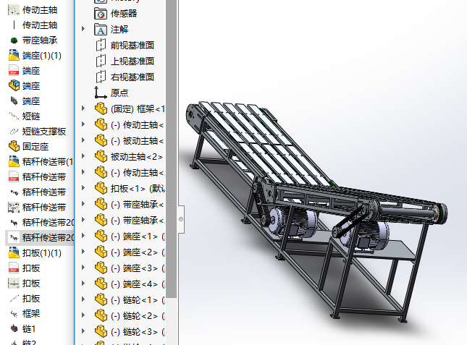Select the 扣板(1)(1) file name
The width and height of the screenshot is (467, 345).
42,253
